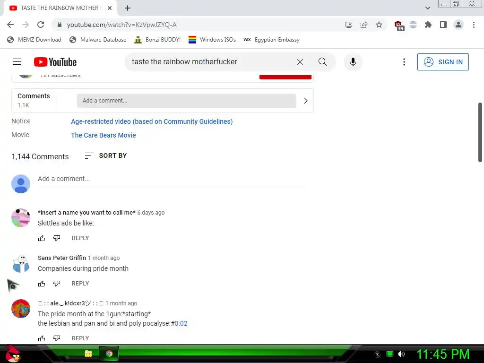The width and height of the screenshot is (484, 363).
Task: Open the YouTube hamburger guide menu
Action: pyautogui.click(x=17, y=62)
